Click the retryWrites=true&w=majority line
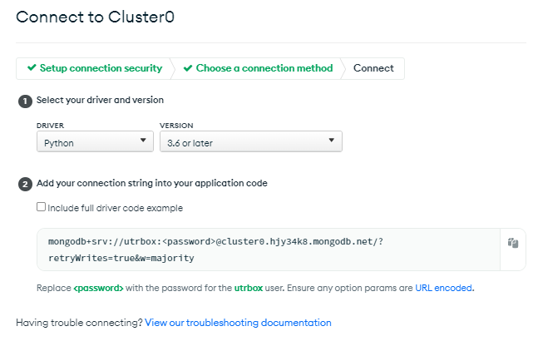This screenshot has height=346, width=533. pos(121,259)
